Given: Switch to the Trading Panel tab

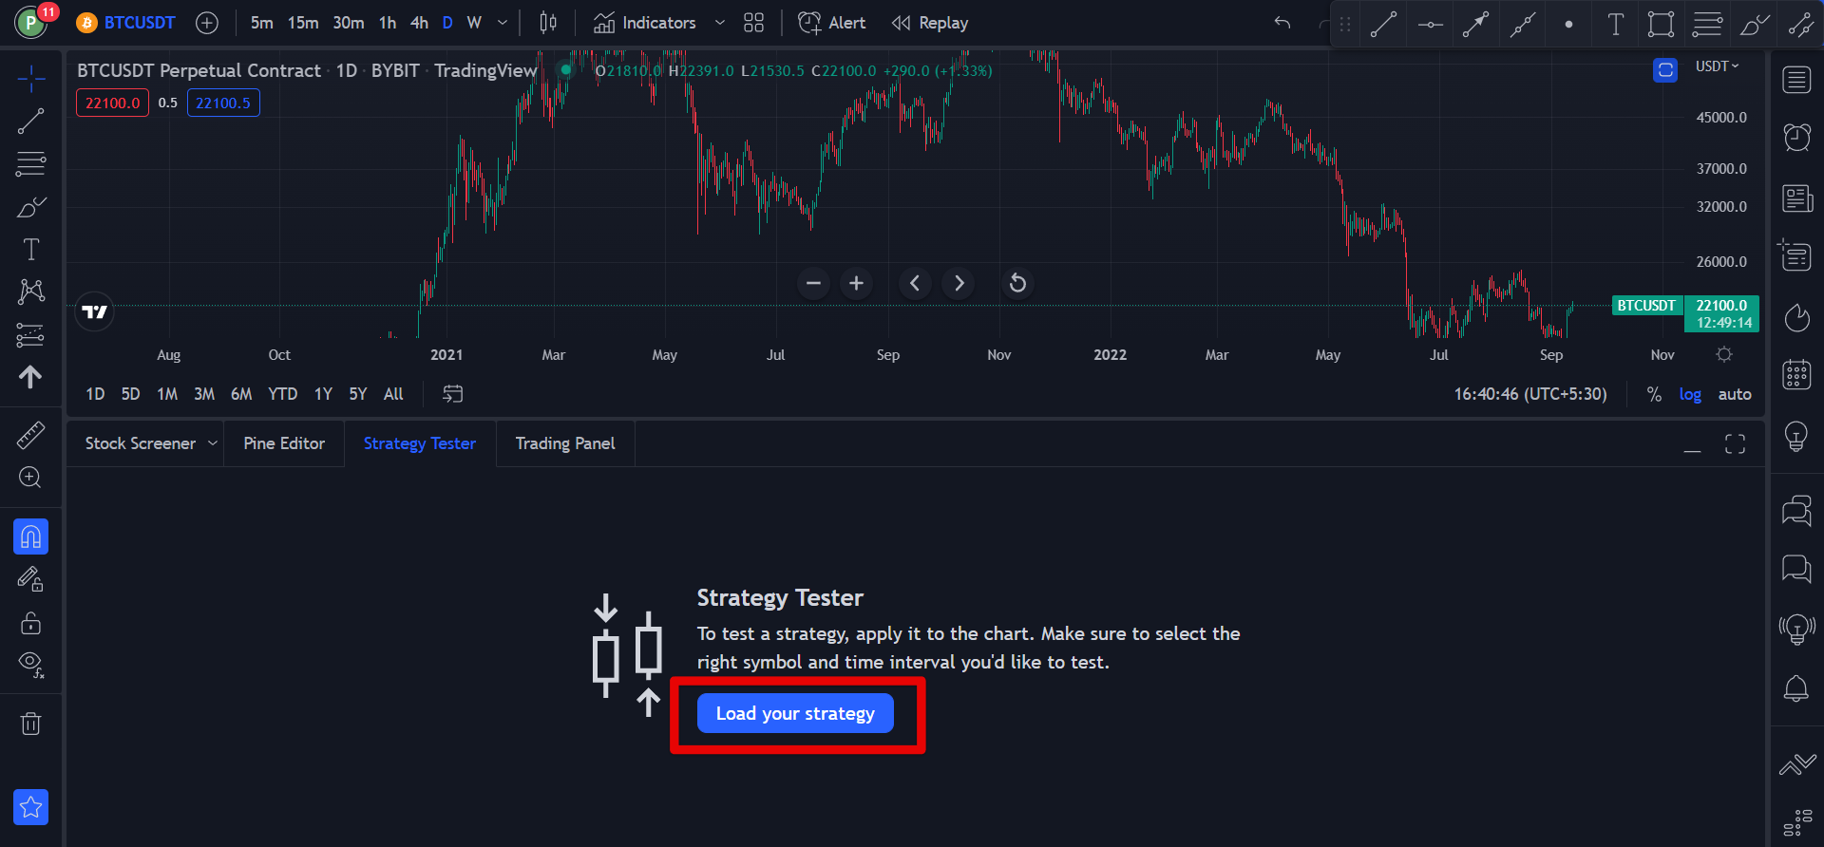Looking at the screenshot, I should click(x=565, y=443).
